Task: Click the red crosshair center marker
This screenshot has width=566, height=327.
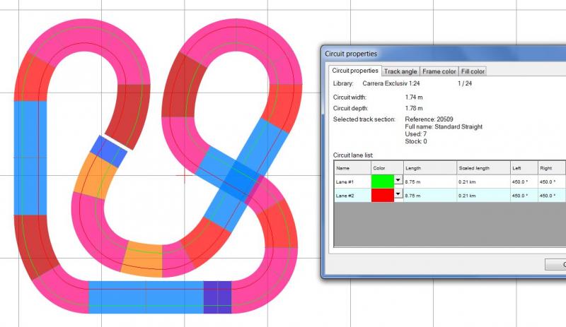Action: coord(185,175)
